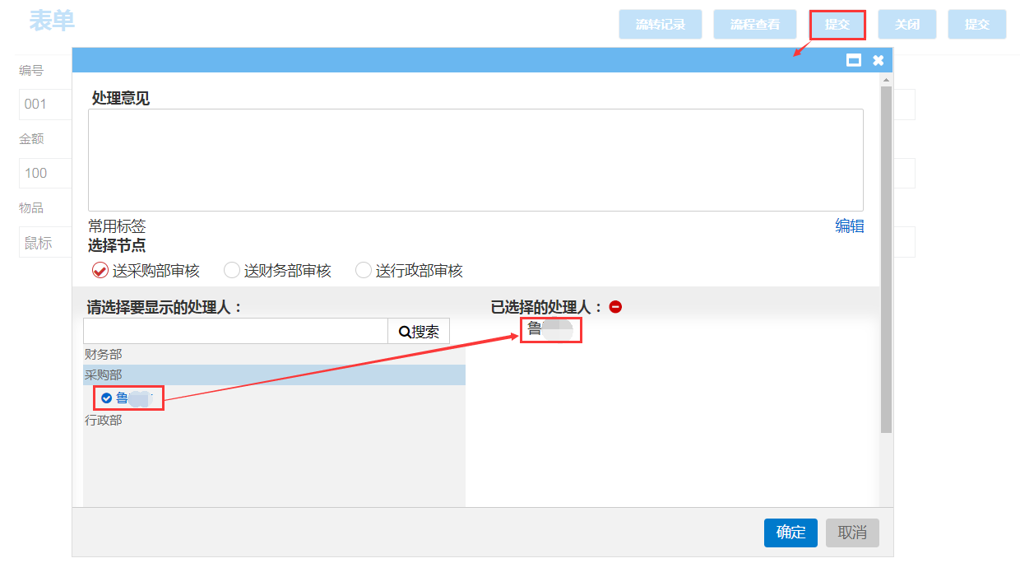The width and height of the screenshot is (1020, 563).
Task: Pick the 送行政部审核 radio option
Action: (x=364, y=270)
